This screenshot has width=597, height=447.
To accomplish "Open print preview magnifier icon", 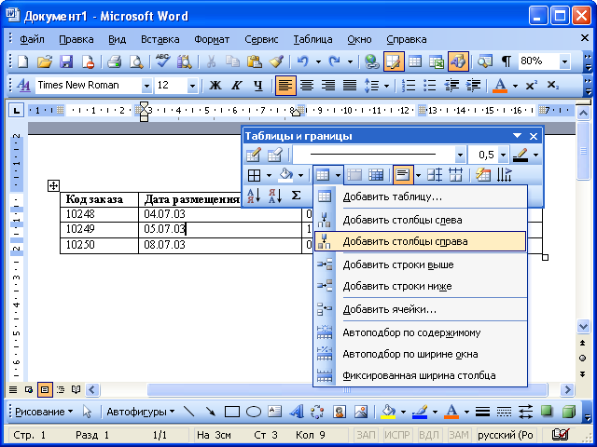I will coord(136,61).
